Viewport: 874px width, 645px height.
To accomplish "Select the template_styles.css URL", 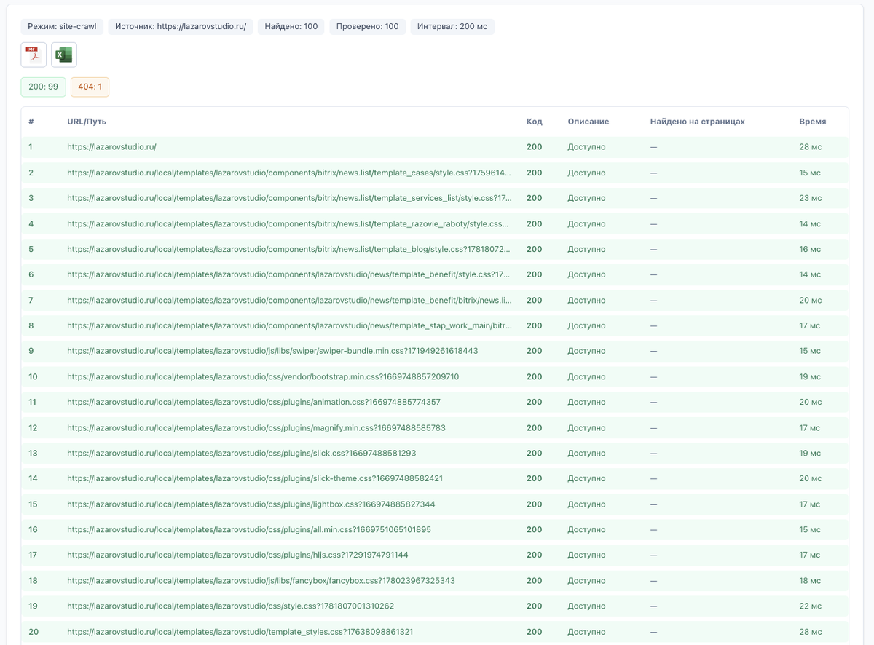I will [x=240, y=632].
